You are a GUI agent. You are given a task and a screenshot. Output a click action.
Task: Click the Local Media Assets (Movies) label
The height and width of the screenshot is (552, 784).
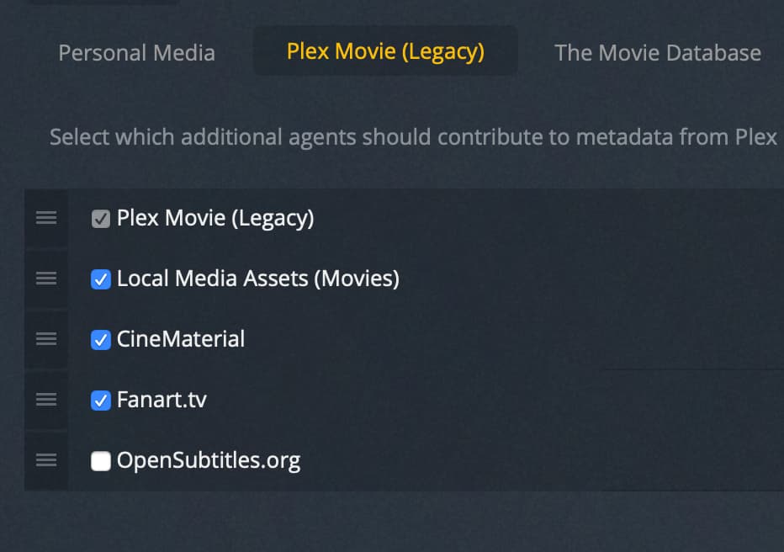[x=257, y=279]
